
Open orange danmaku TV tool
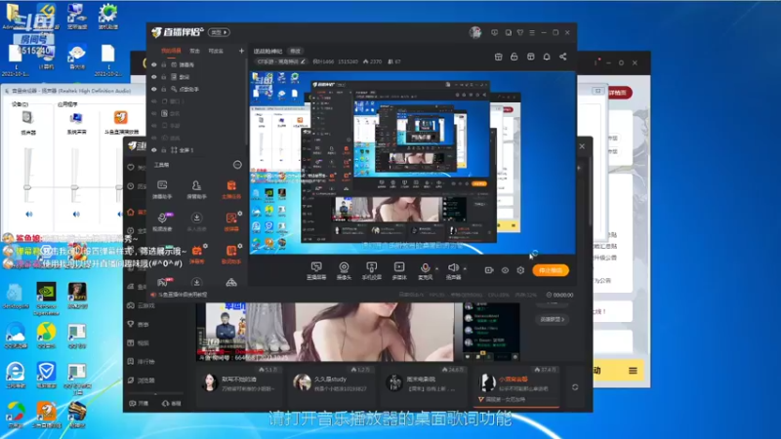197,254
